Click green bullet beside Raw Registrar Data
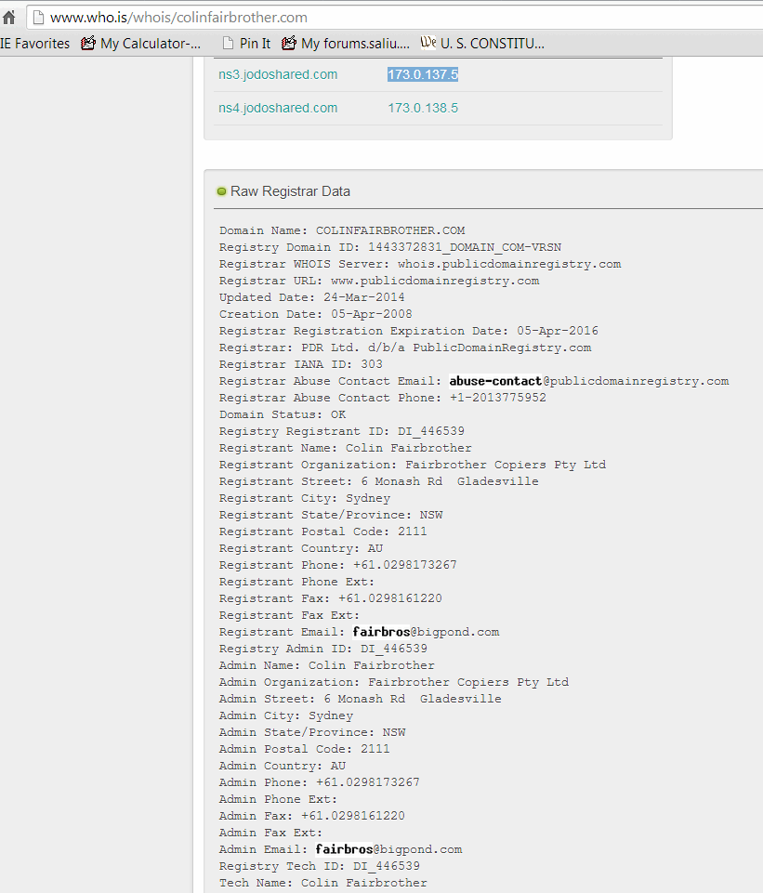763x893 pixels. point(221,191)
